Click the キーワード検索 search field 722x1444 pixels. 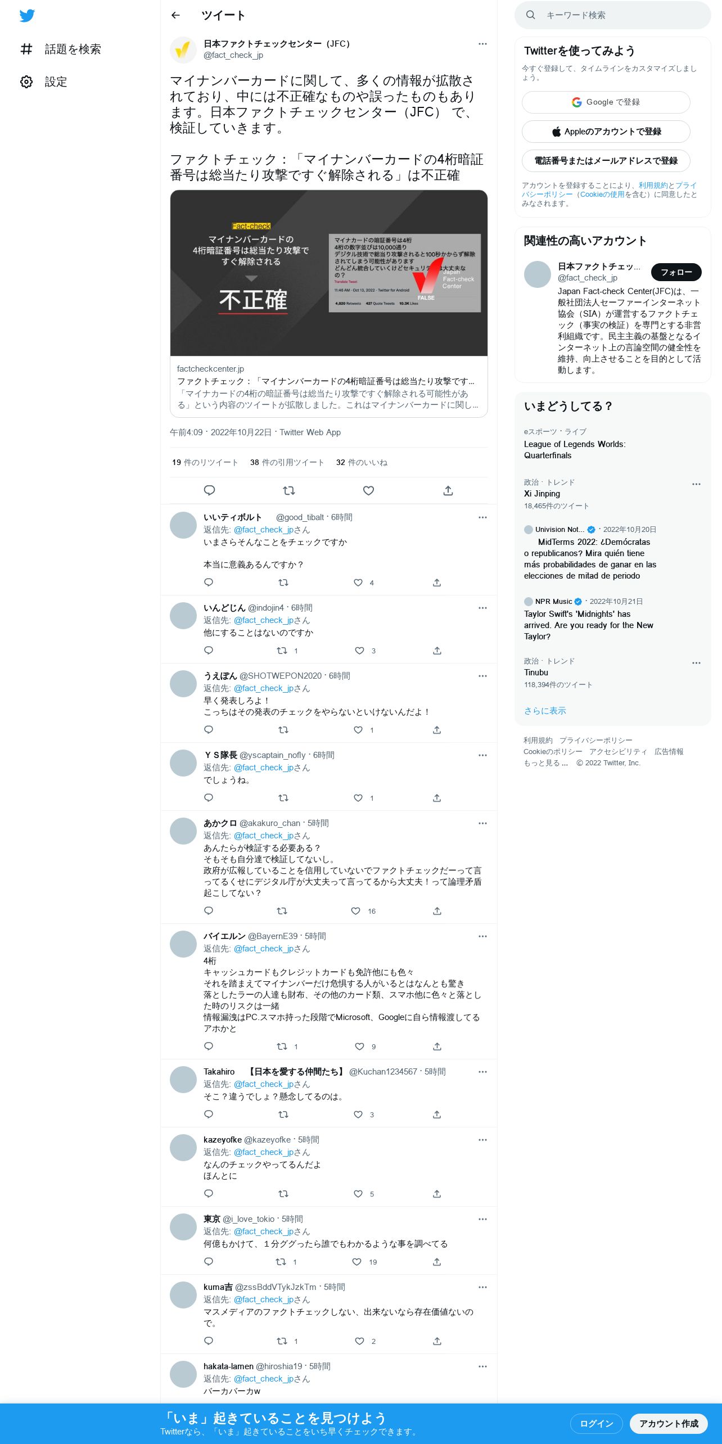click(613, 15)
